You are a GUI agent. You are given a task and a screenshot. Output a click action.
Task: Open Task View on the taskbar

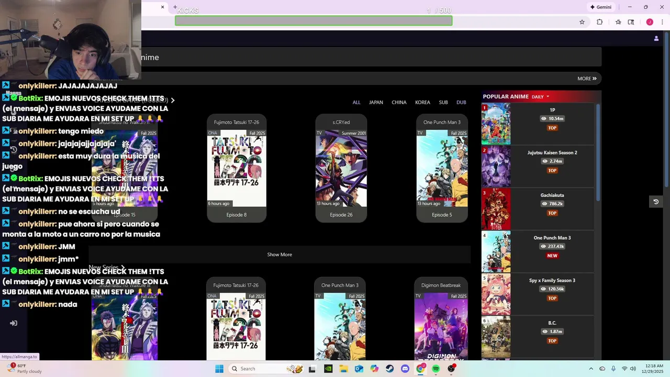point(312,369)
